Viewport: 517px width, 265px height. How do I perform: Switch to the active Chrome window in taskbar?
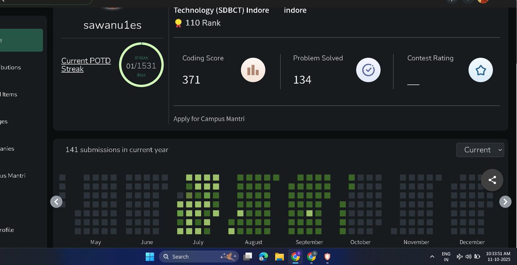[x=296, y=257]
